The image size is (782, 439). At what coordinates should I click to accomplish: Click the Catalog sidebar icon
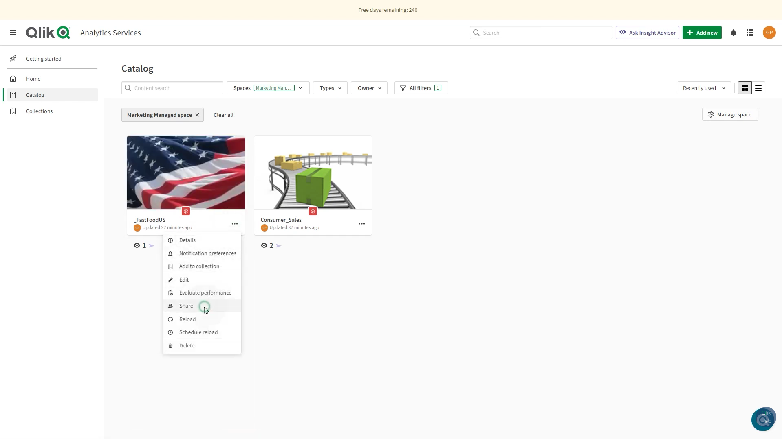pos(13,95)
